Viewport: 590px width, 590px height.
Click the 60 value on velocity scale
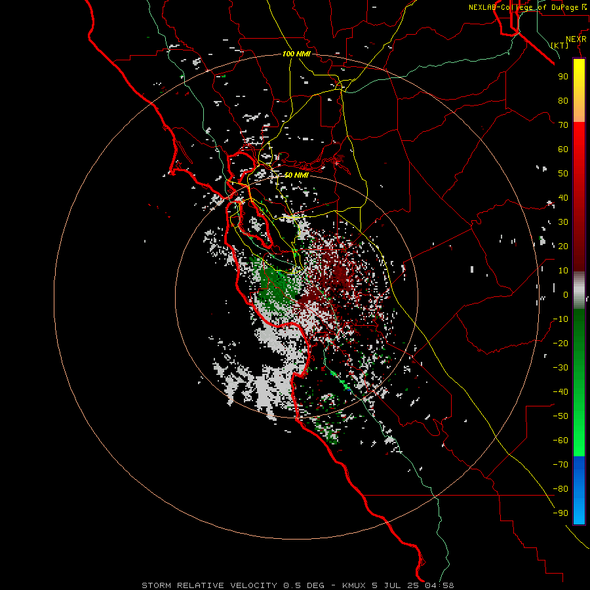[x=563, y=149]
